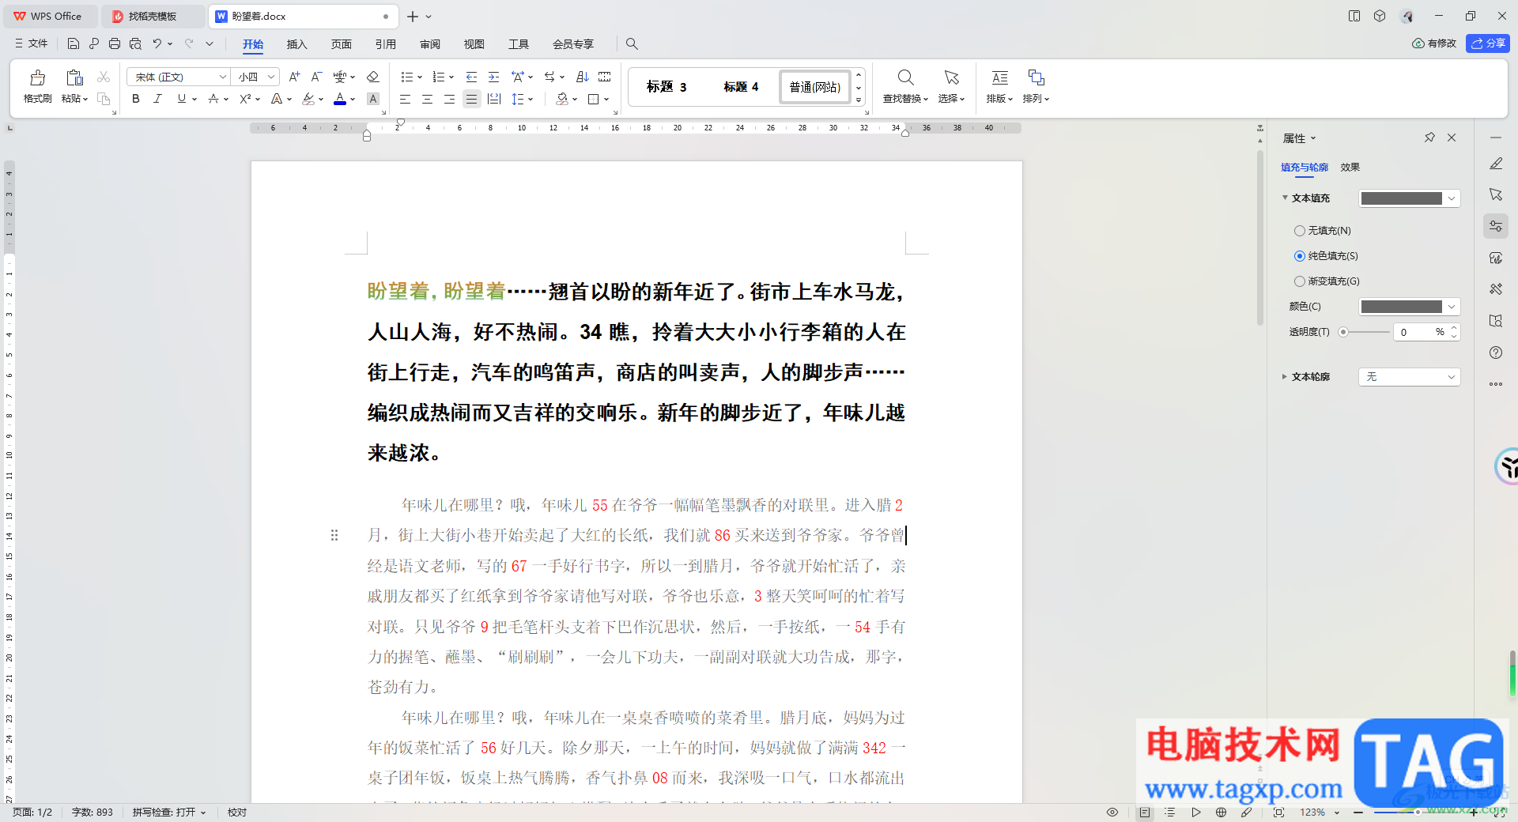Toggle Italic formatting
Image resolution: width=1518 pixels, height=822 pixels.
click(157, 99)
